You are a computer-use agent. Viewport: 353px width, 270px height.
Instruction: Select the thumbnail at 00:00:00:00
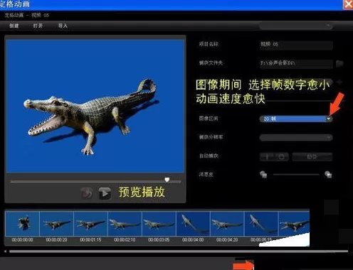click(x=23, y=224)
